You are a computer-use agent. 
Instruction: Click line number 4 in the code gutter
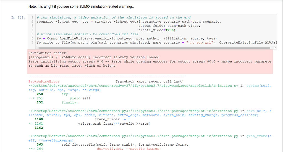coord(32,30)
